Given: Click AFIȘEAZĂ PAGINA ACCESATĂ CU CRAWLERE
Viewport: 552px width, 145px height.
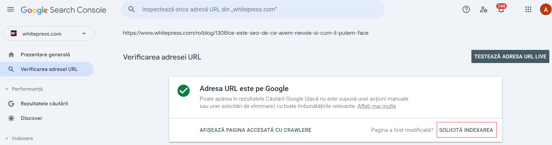Looking at the screenshot, I should pyautogui.click(x=255, y=130).
